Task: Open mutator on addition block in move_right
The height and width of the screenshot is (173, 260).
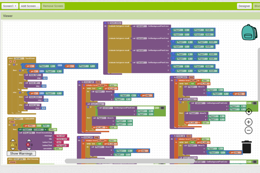Action: [117, 95]
